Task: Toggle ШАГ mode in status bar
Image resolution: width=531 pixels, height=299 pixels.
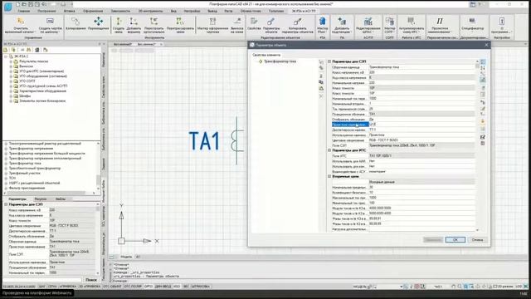Action: [x=41, y=287]
